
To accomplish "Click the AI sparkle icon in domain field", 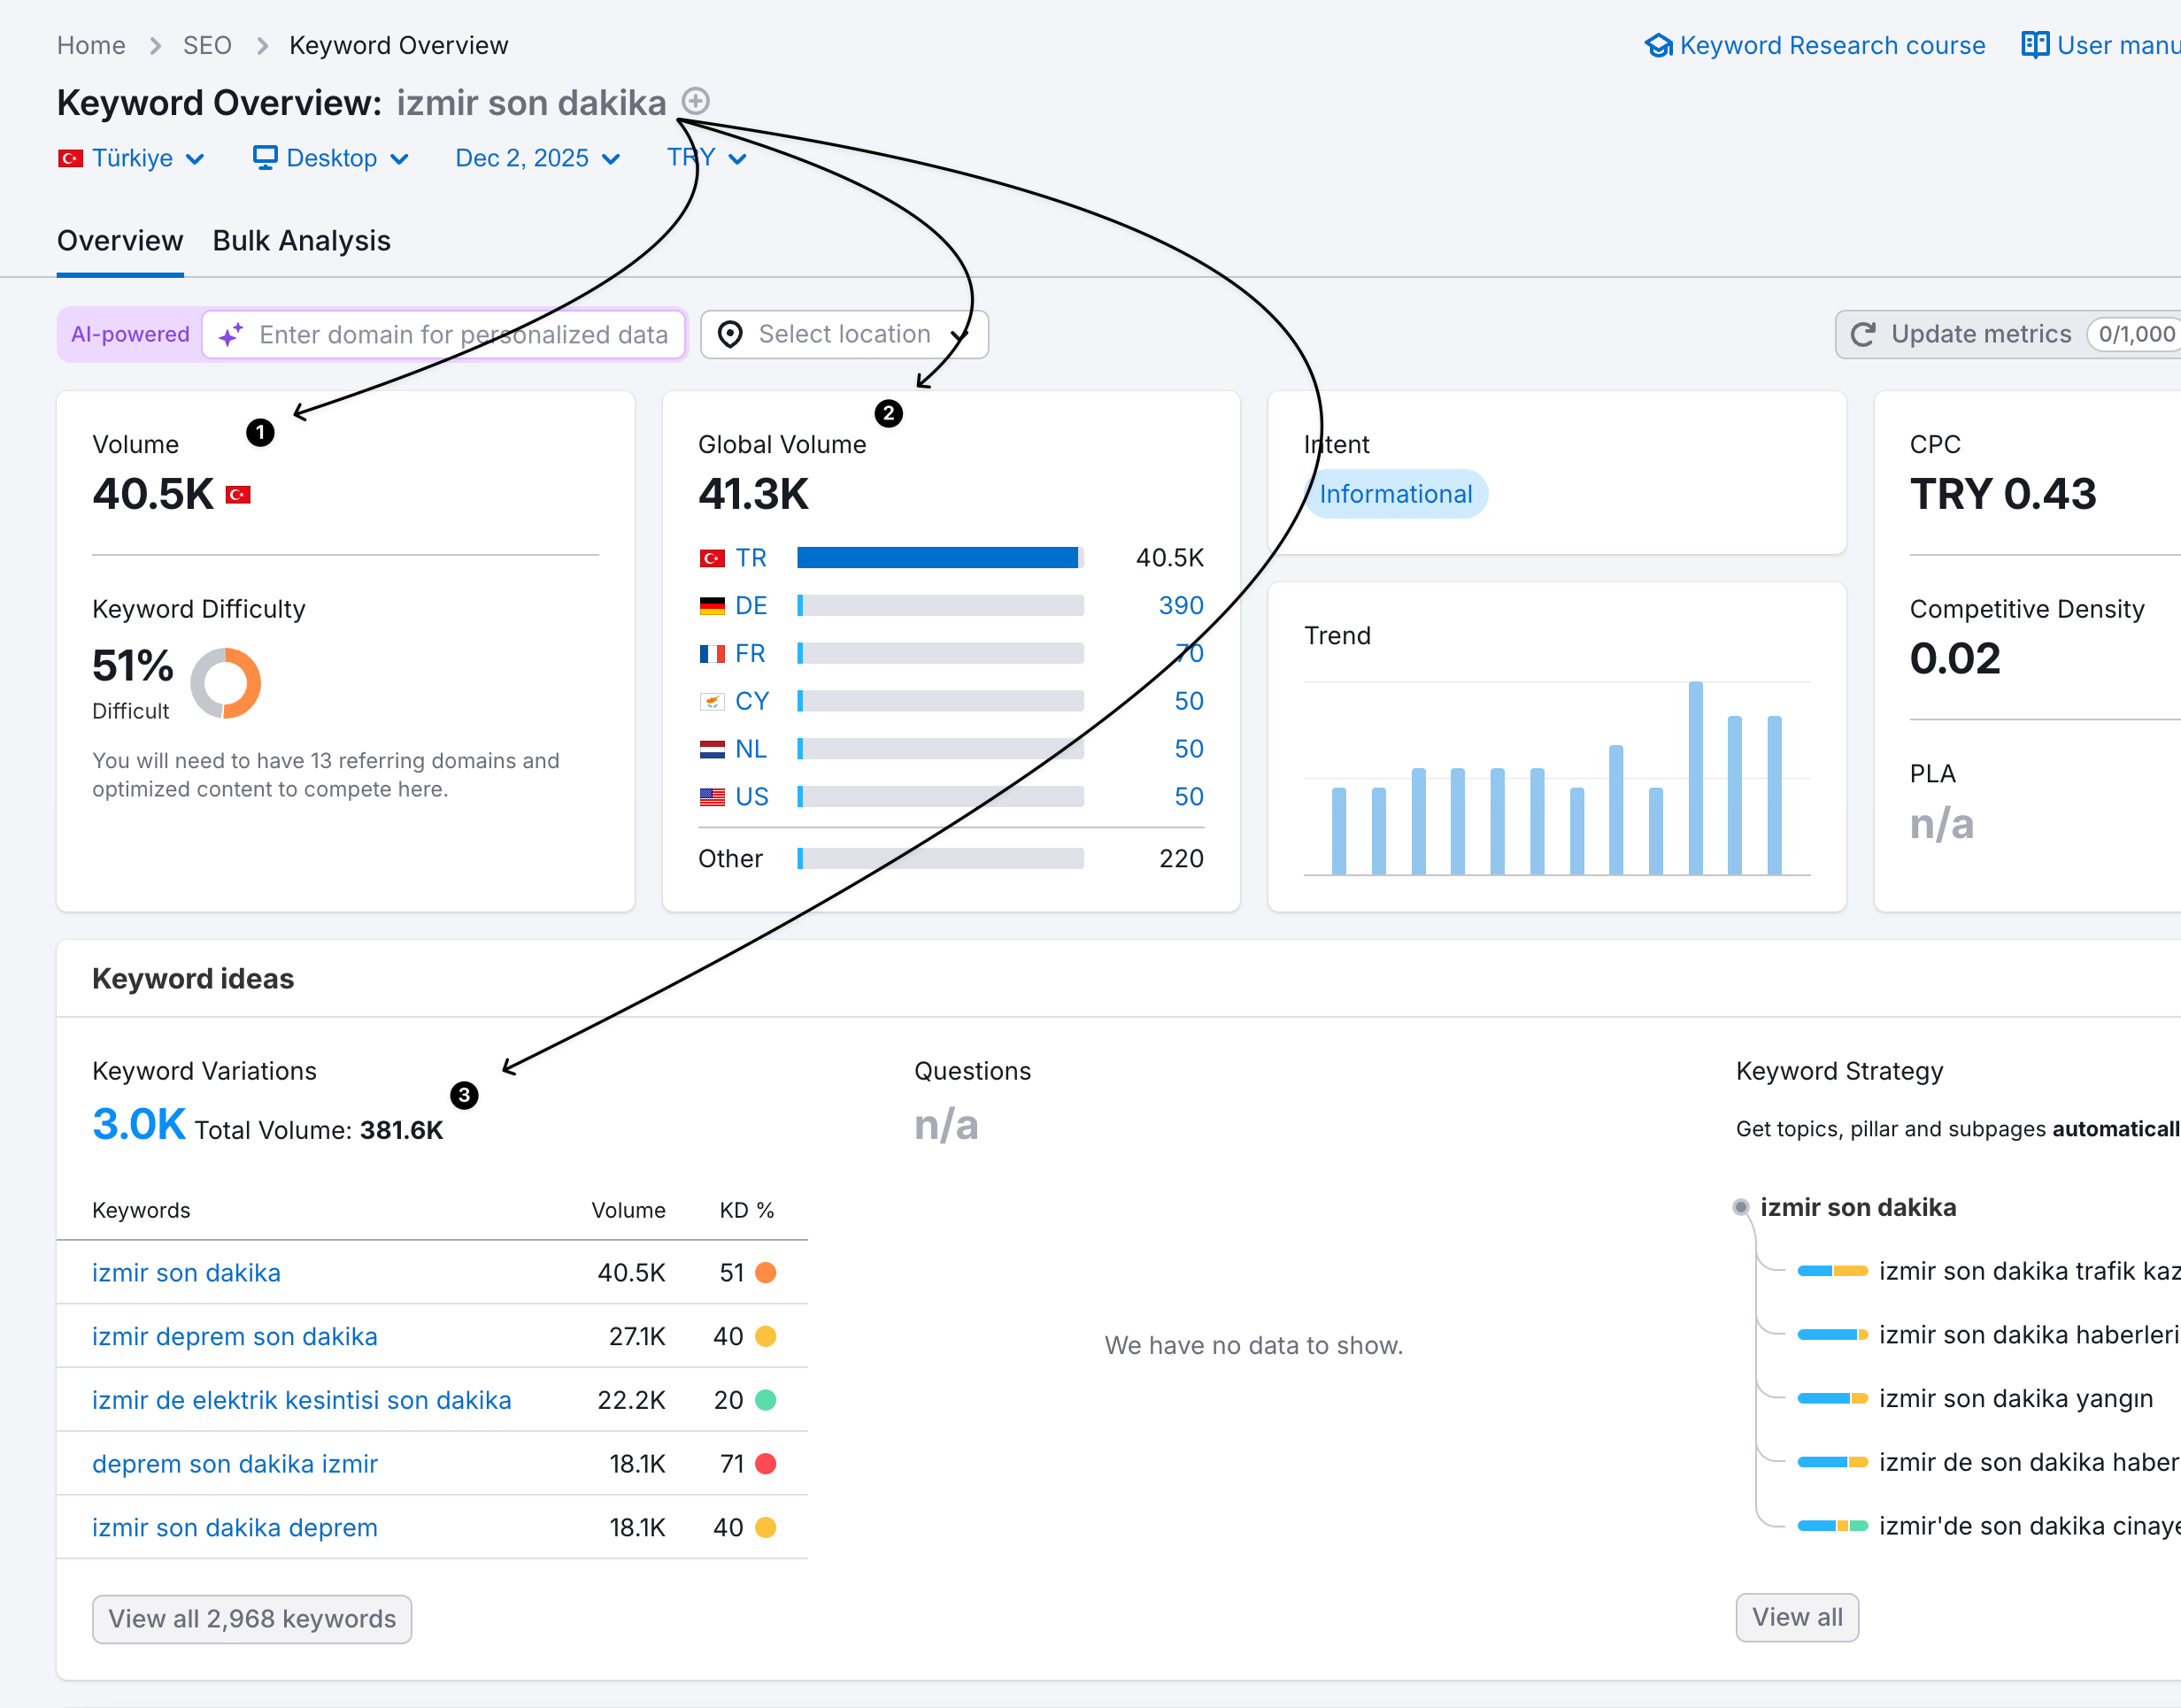I will [x=231, y=335].
